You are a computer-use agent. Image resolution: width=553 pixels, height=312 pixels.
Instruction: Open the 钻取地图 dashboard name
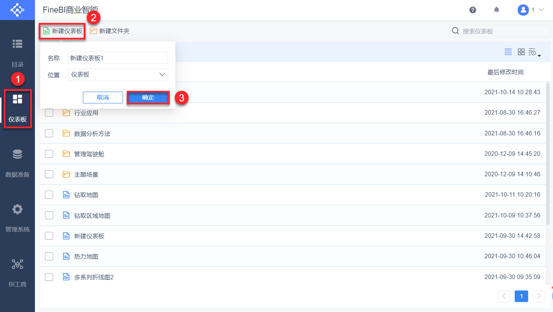[x=86, y=195]
